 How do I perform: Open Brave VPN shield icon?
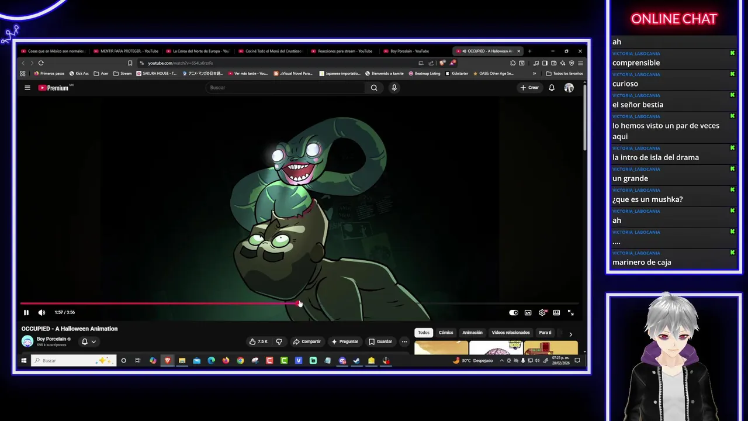[572, 63]
